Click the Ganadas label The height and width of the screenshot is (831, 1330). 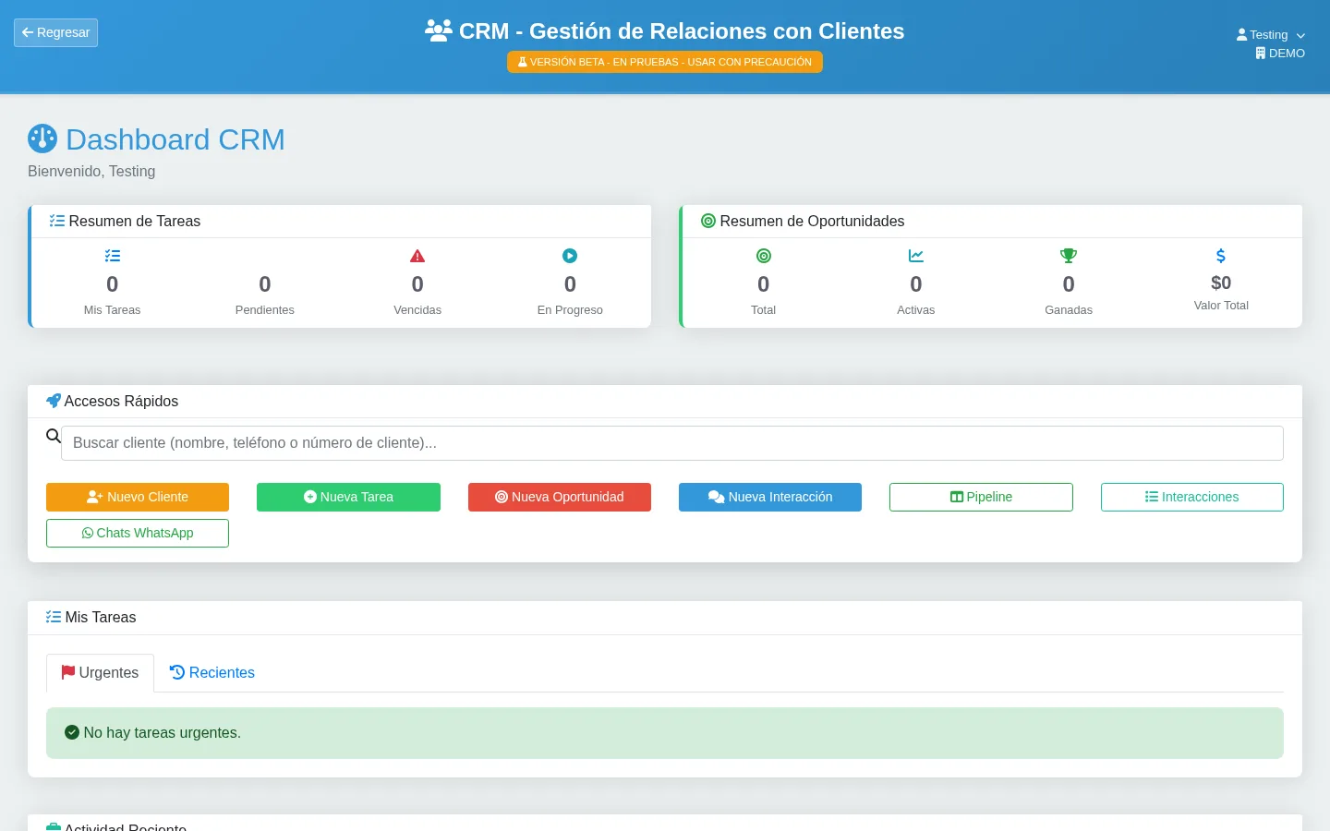pyautogui.click(x=1069, y=310)
